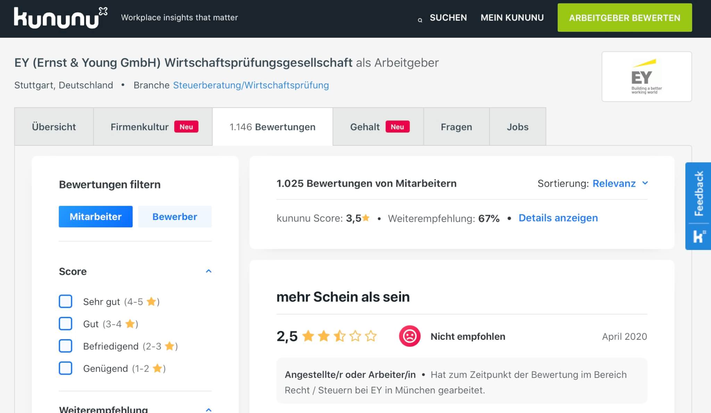Click the EY company logo thumbnail
The image size is (711, 413).
(646, 77)
